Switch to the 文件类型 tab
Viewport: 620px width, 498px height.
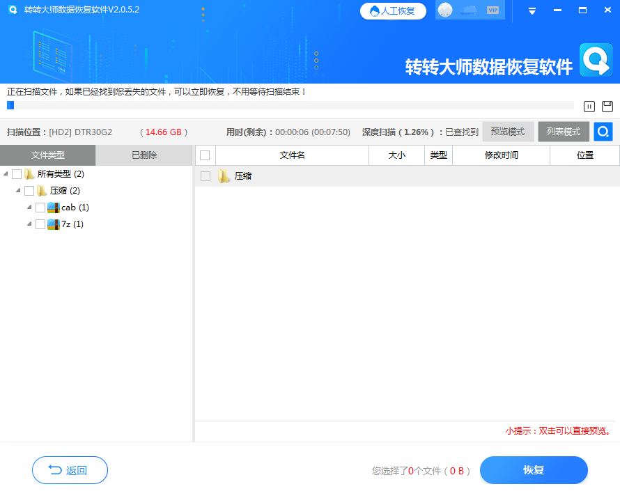(48, 155)
